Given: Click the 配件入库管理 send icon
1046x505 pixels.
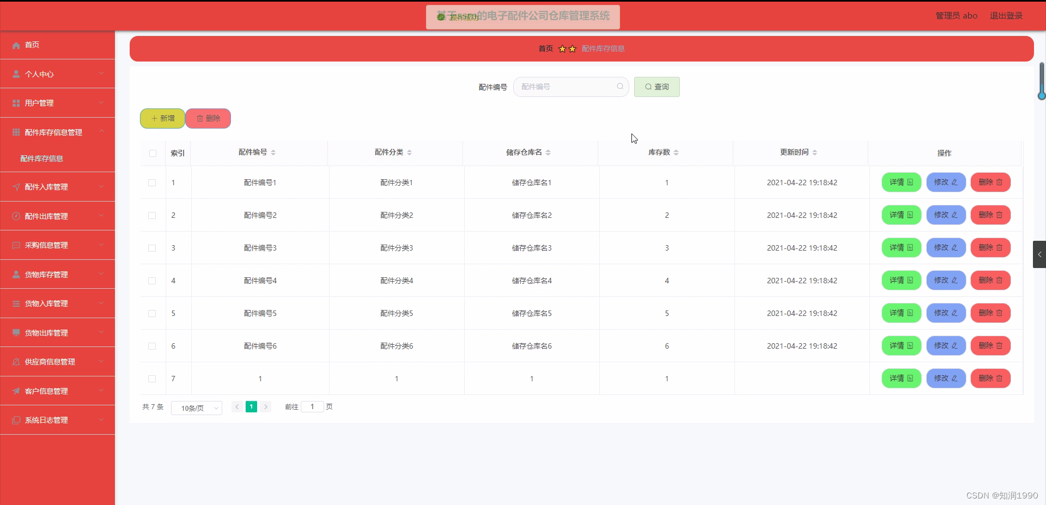Looking at the screenshot, I should click(x=15, y=187).
